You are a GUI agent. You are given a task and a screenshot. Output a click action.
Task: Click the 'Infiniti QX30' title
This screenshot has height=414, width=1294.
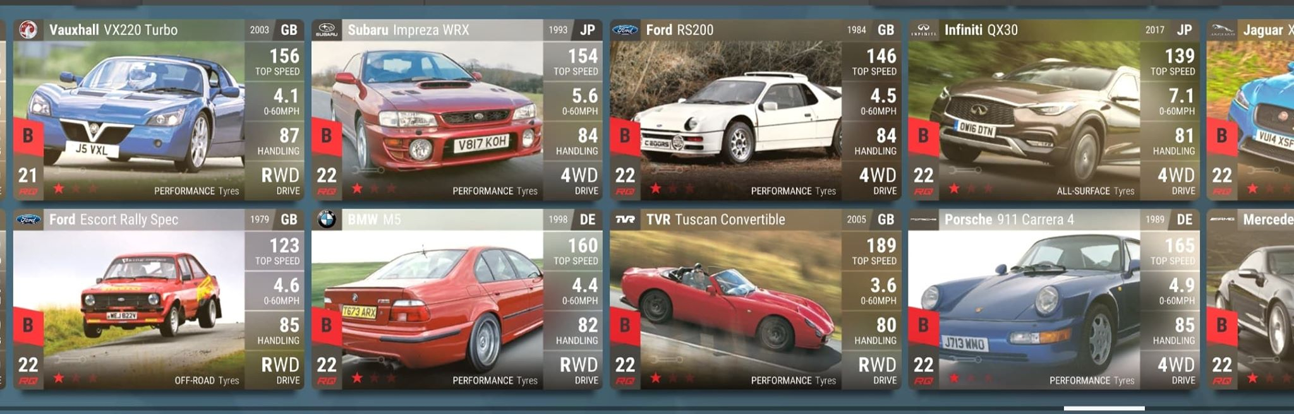click(x=981, y=30)
